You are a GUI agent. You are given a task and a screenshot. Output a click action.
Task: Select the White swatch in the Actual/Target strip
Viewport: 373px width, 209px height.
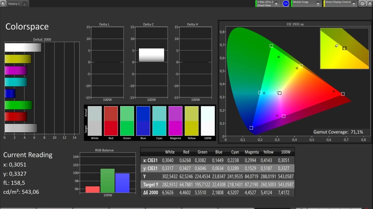click(95, 121)
